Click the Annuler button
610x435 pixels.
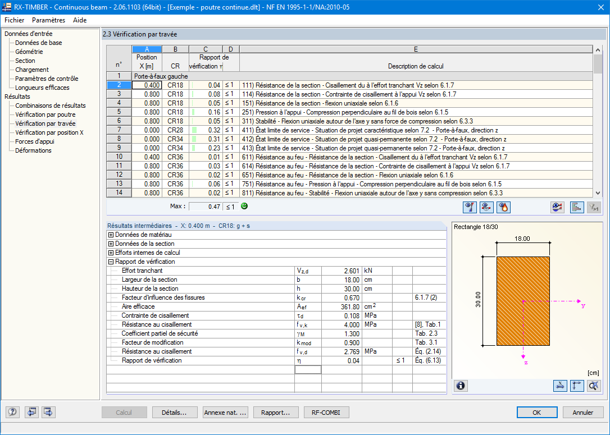pyautogui.click(x=583, y=413)
